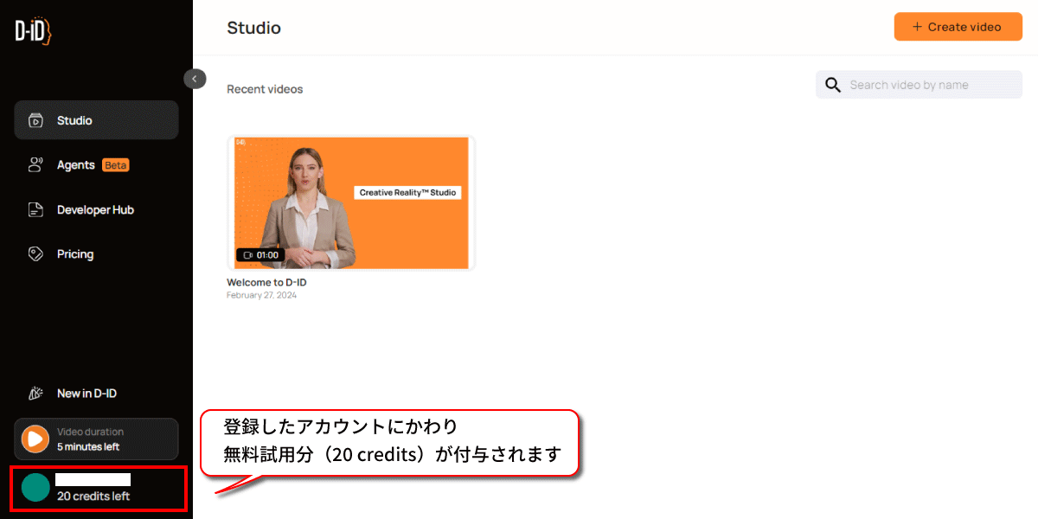Open the Agents section
Image resolution: width=1038 pixels, height=519 pixels.
96,164
